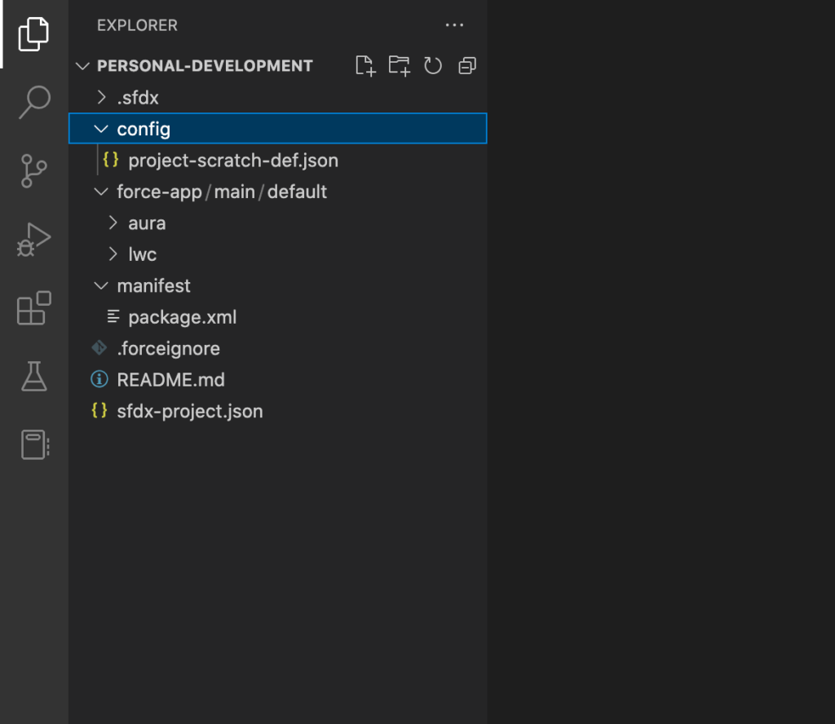Expand the aura folder
The width and height of the screenshot is (835, 724).
147,223
